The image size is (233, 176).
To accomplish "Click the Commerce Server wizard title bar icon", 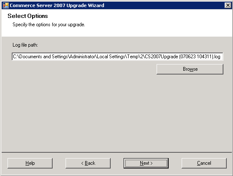I will tap(6, 5).
